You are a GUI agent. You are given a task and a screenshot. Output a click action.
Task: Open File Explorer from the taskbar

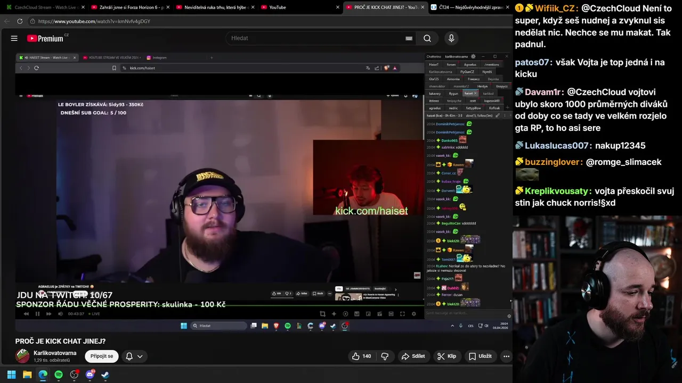coord(27,374)
